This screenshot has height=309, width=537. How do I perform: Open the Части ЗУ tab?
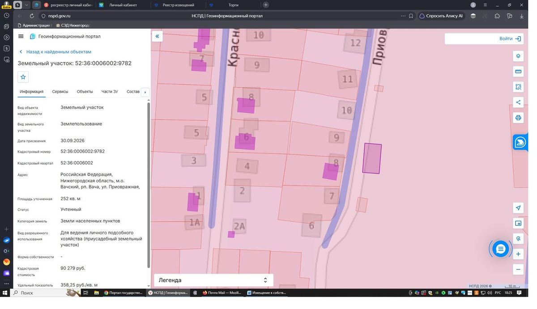(x=110, y=92)
